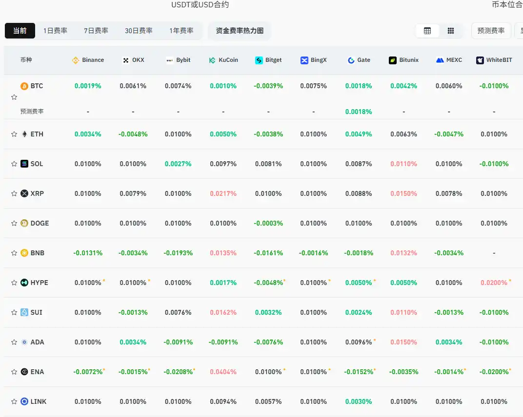
Task: Click SOL Bybit rate 0.0027%
Action: (x=178, y=164)
